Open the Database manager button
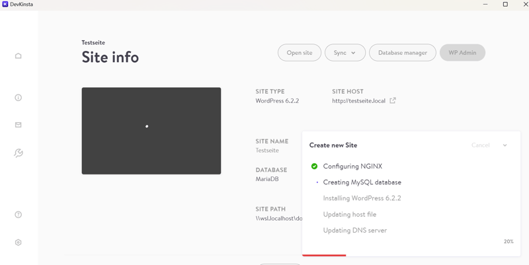The height and width of the screenshot is (265, 529). pos(402,53)
